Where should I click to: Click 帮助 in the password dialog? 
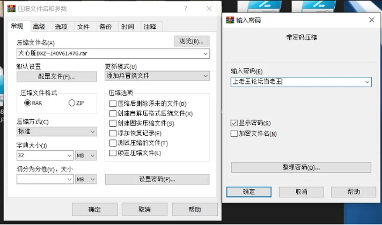point(353,192)
